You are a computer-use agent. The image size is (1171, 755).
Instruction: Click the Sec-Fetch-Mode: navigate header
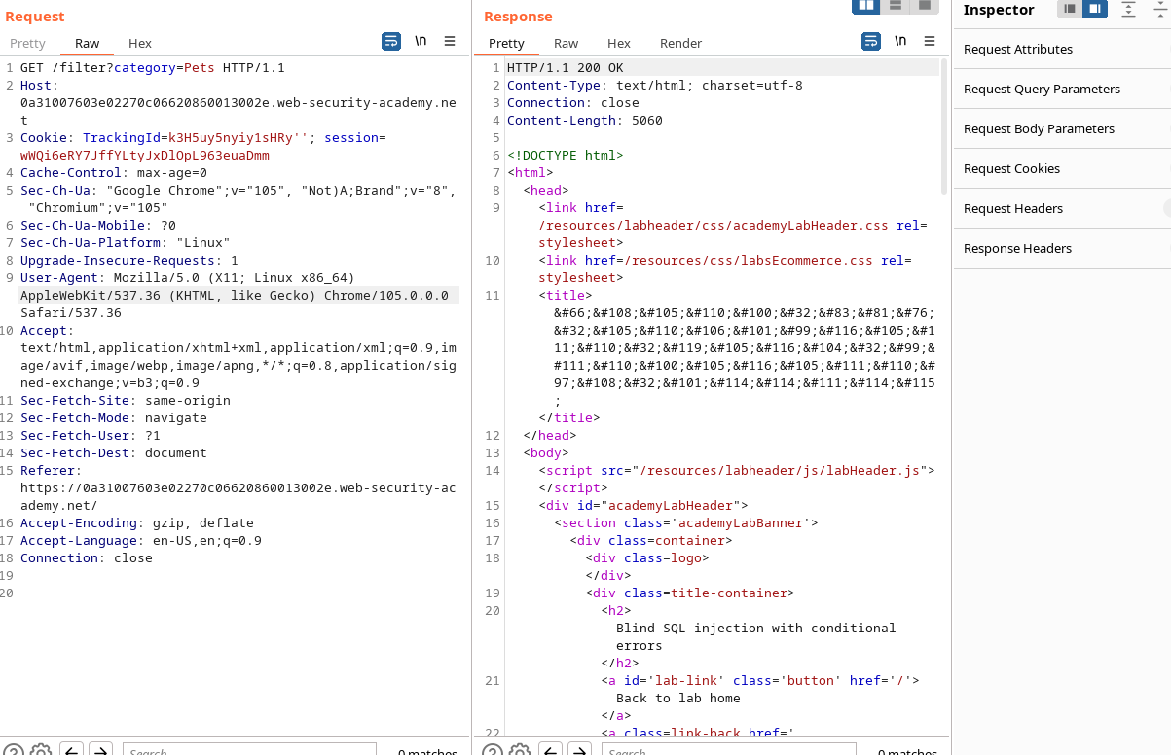(114, 418)
